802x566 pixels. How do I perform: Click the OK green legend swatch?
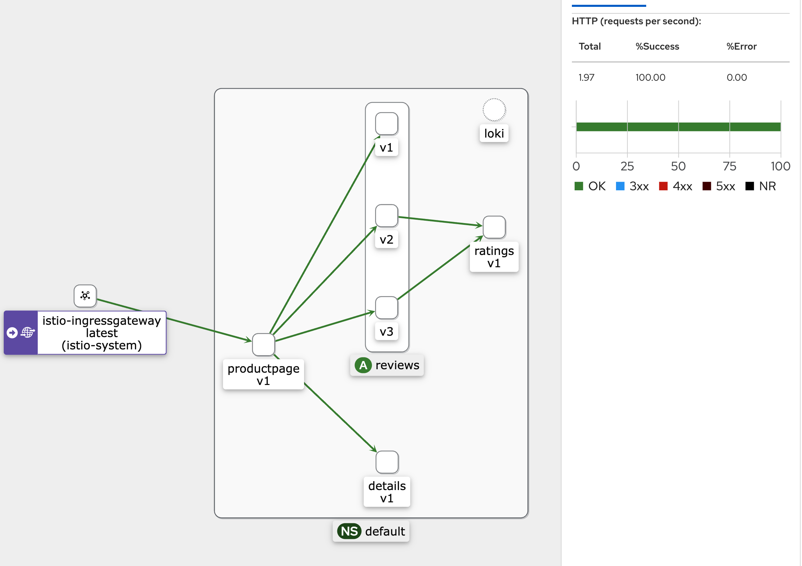[579, 186]
